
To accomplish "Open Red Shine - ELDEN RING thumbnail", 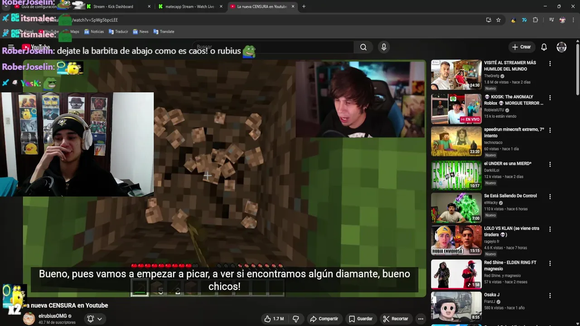I will point(456,274).
